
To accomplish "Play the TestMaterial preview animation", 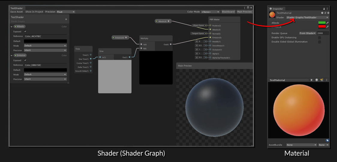I will pos(311,80).
